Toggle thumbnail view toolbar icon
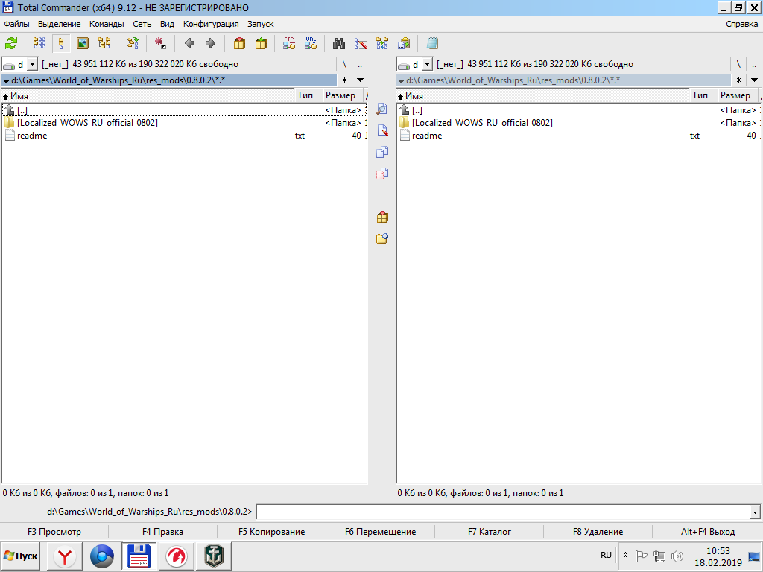The image size is (763, 572). (x=83, y=44)
